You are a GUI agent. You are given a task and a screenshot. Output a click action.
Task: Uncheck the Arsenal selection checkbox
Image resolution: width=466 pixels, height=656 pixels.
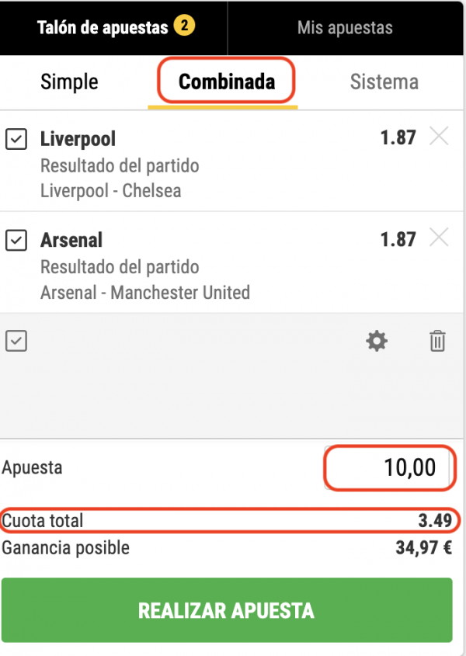(x=16, y=241)
